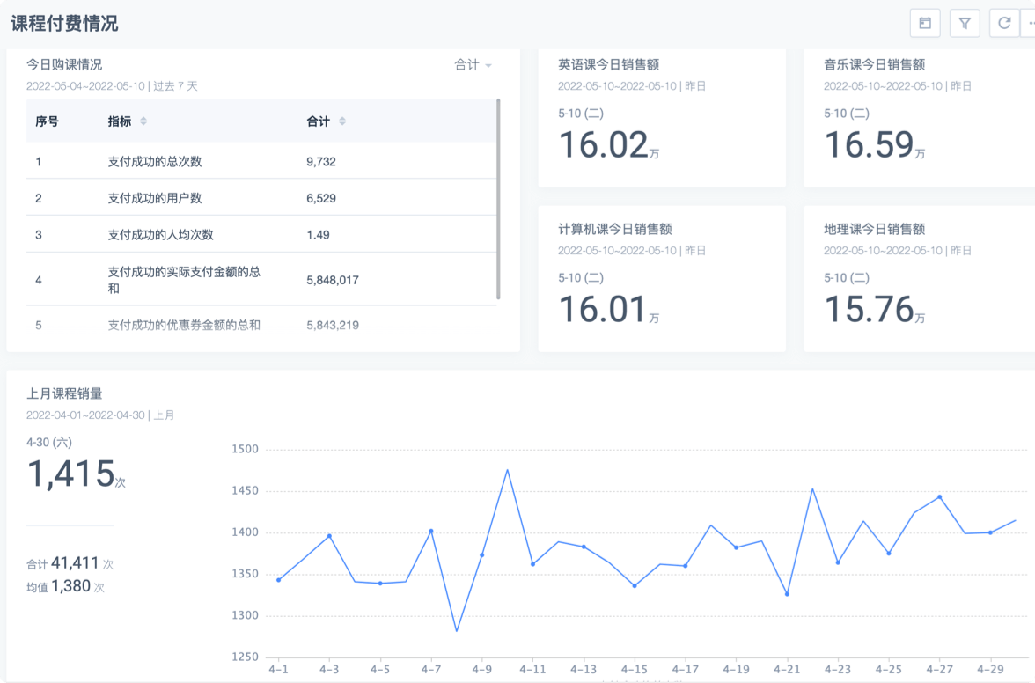Click the date range 2022-04-01~2022-04-30 | 上月

coord(100,415)
